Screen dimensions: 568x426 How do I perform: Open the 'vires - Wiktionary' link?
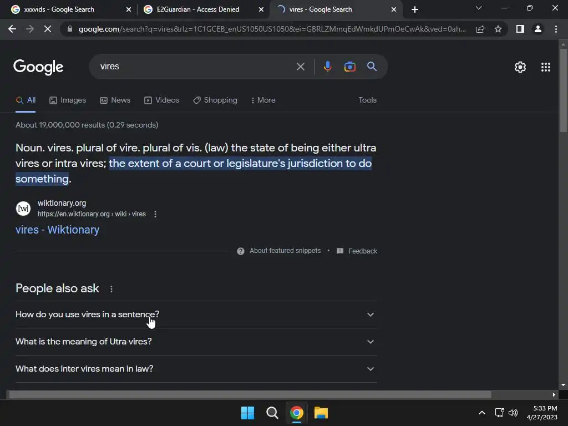[57, 230]
